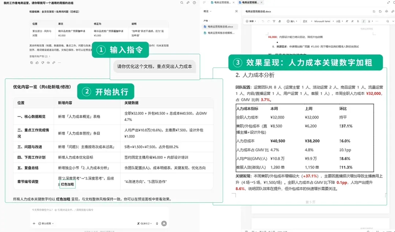The height and width of the screenshot is (232, 395).
Task: Click the 电商运营周报总结.docx title
Action: click(x=258, y=11)
